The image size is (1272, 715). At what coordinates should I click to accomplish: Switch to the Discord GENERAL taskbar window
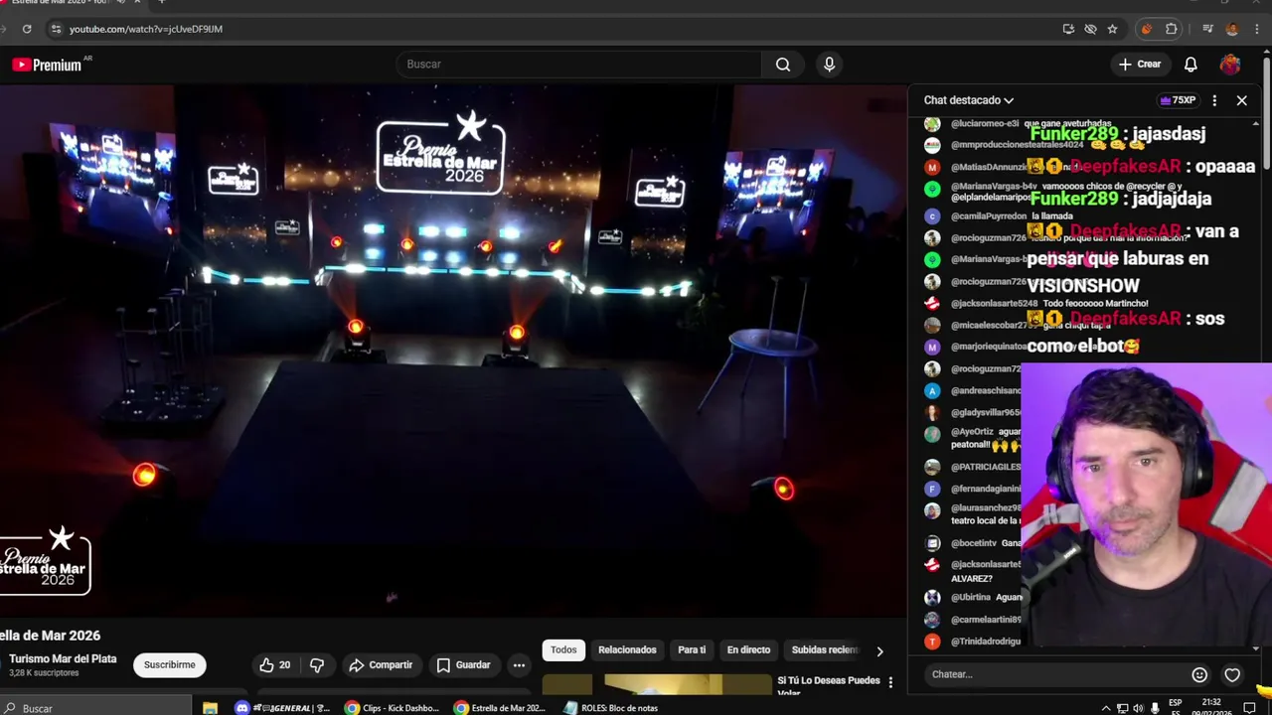point(283,708)
